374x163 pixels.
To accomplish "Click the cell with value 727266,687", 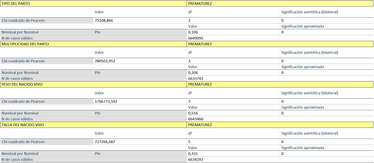I will [105, 142].
